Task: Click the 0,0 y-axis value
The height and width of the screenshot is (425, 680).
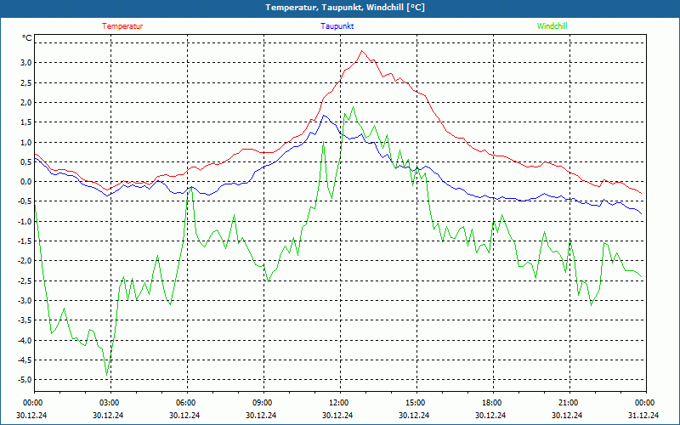Action: (x=26, y=181)
